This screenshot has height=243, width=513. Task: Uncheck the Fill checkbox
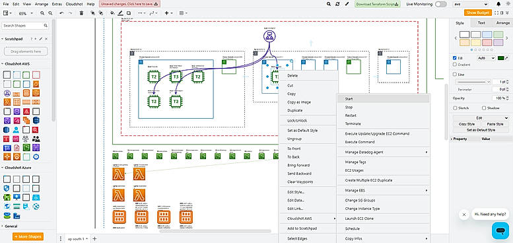pyautogui.click(x=454, y=58)
